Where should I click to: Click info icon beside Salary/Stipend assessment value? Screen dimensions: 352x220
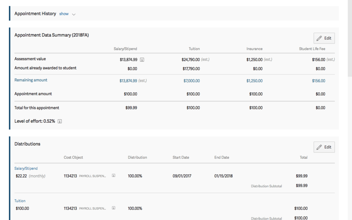[142, 60]
